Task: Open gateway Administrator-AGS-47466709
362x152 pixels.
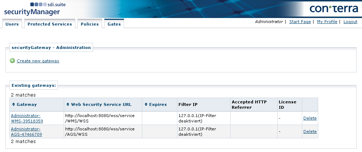Action: coord(26,131)
